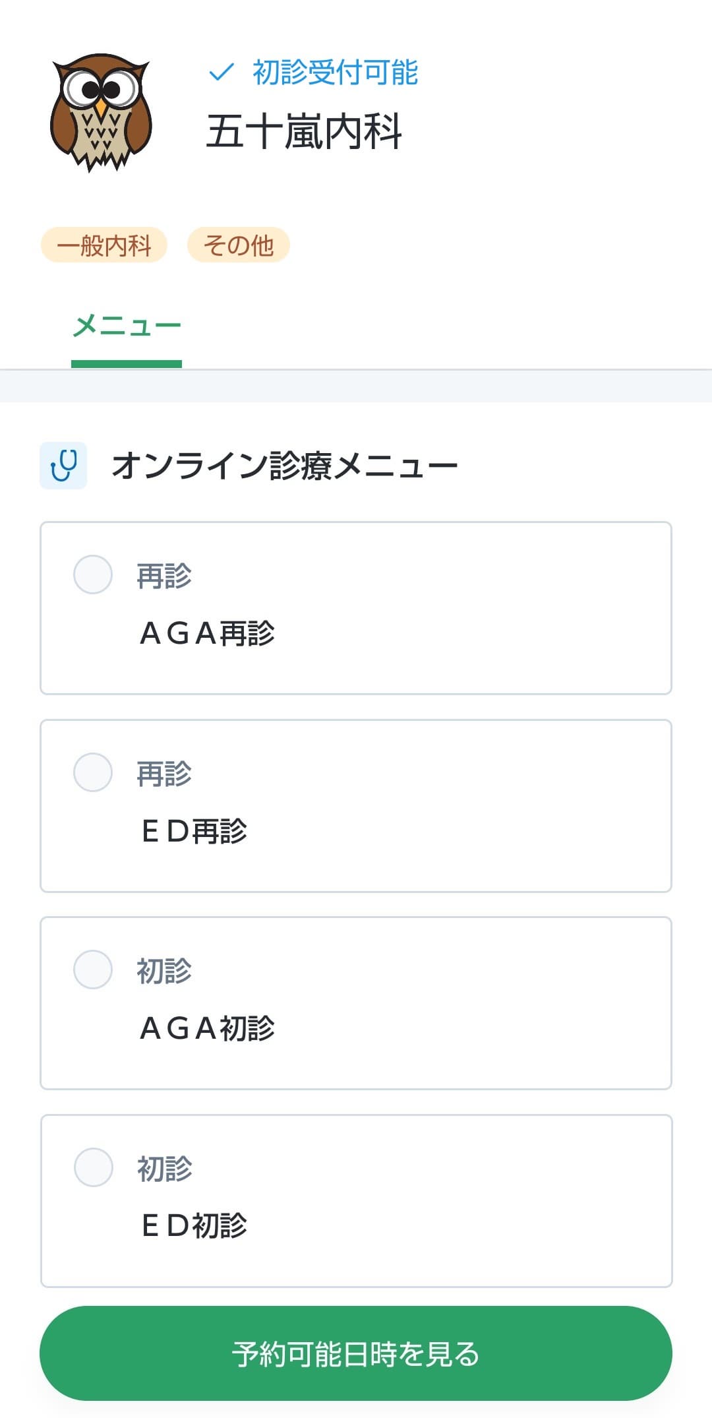The image size is (712, 1418).
Task: Click the 初診受付可能 status text
Action: click(335, 73)
